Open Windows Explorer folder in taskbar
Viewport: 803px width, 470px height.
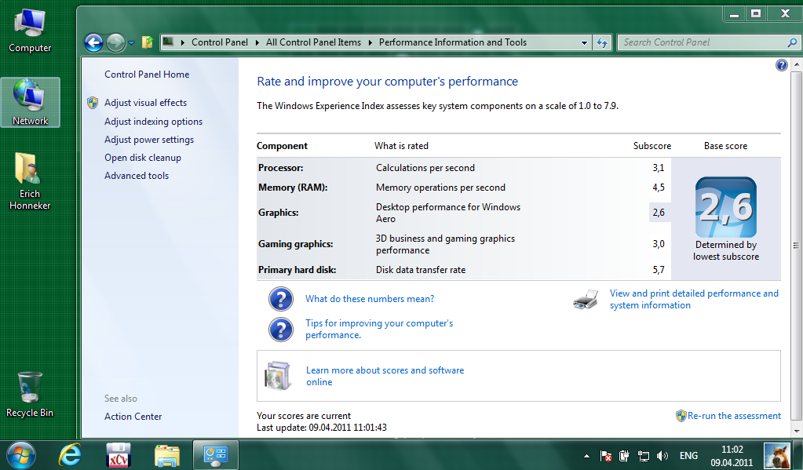[167, 454]
